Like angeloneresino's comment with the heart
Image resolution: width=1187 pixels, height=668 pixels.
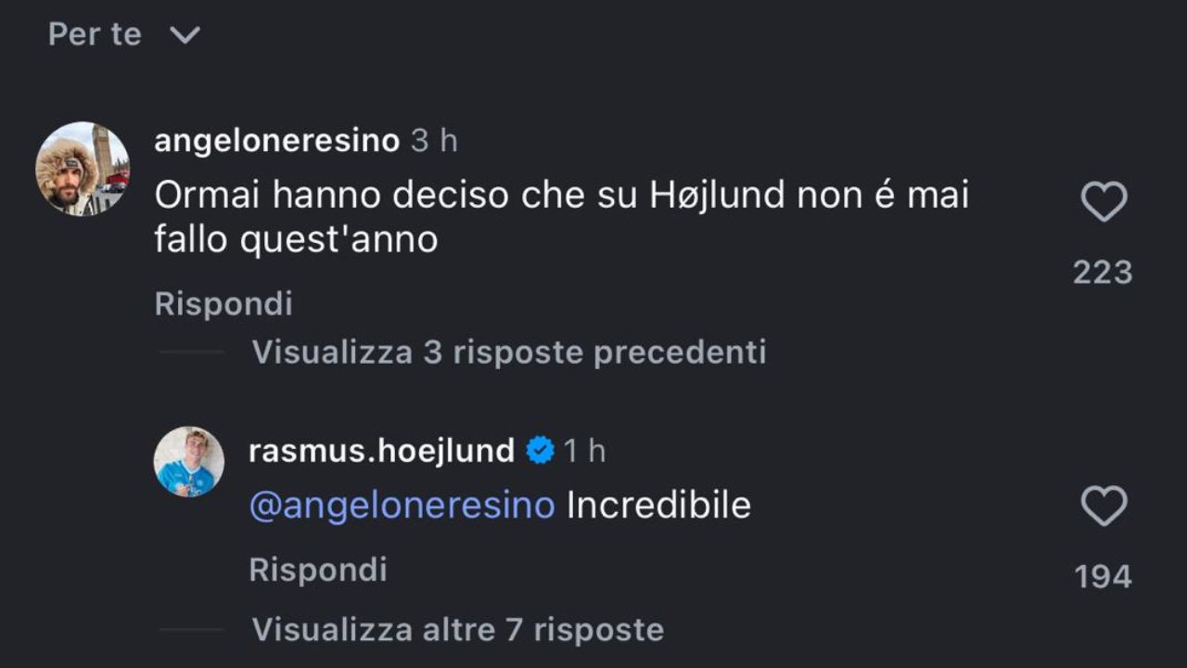[1104, 202]
